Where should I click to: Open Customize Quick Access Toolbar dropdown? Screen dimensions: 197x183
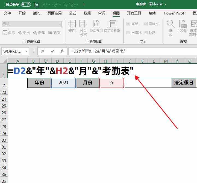click(84, 5)
